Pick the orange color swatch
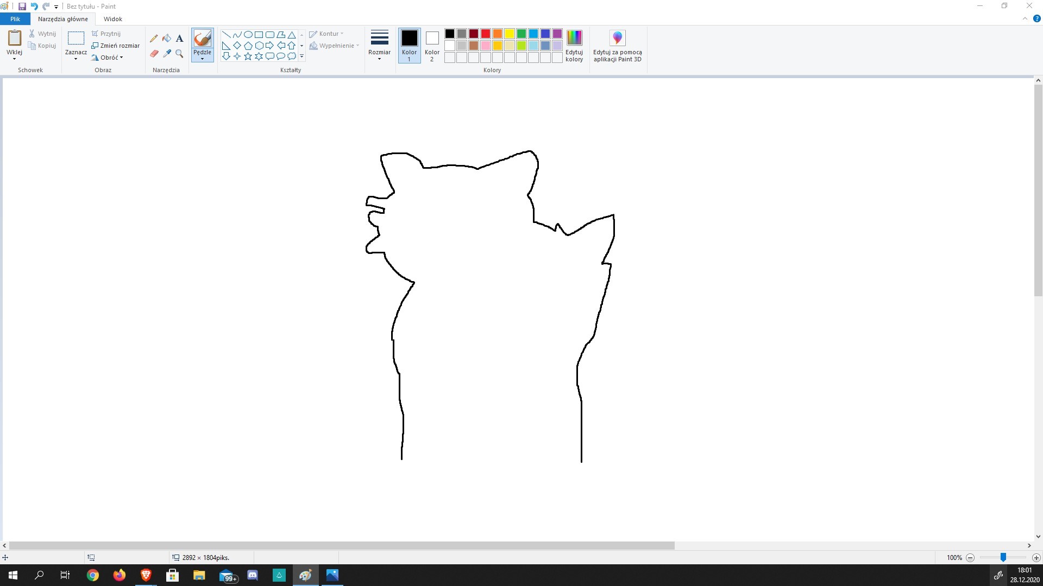The height and width of the screenshot is (586, 1043). (497, 34)
